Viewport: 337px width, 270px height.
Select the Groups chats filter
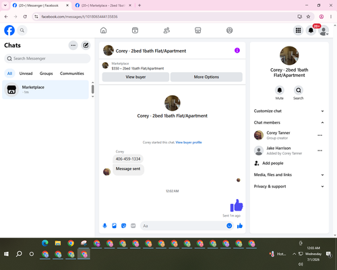[46, 74]
